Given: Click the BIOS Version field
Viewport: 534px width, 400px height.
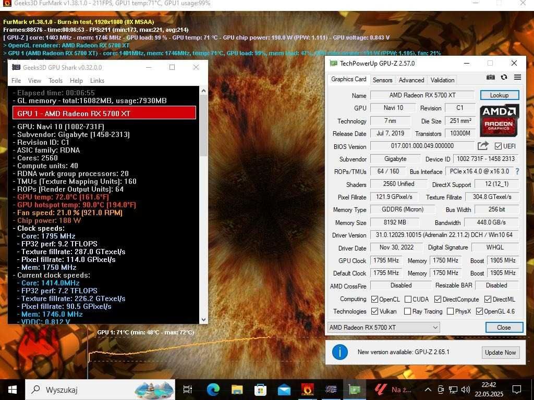Looking at the screenshot, I should pos(422,146).
